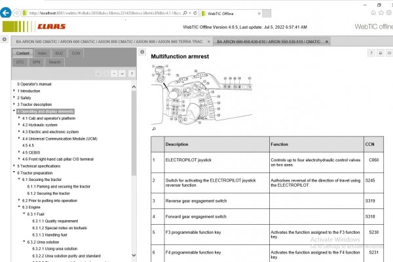Open 6.3.1.1 Quality requirement entry
The width and height of the screenshot is (393, 262).
(55, 221)
